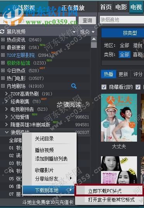Click the scrollbar thumb in list
Viewport: 144px width, 208px height.
94,45
